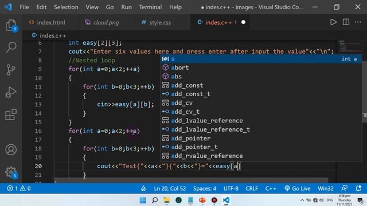
Task: Open the Search view in the activity bar
Action: coord(11,47)
